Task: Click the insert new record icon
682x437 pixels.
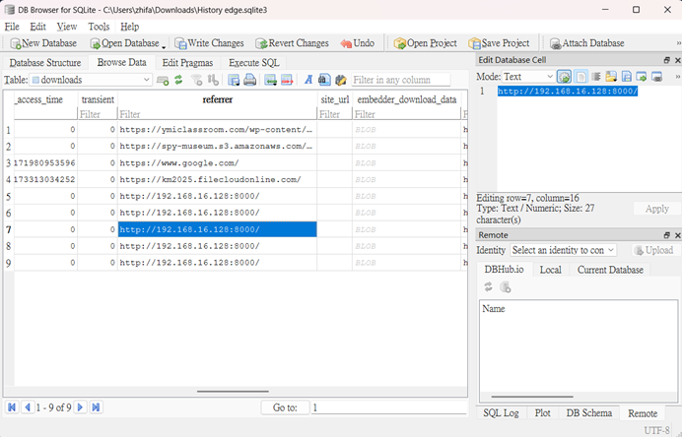Action: pos(271,80)
